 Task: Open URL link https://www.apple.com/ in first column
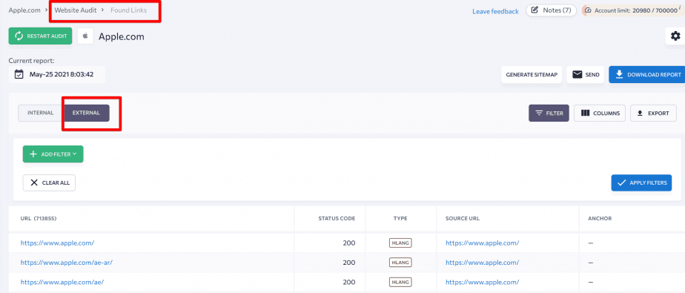[57, 243]
